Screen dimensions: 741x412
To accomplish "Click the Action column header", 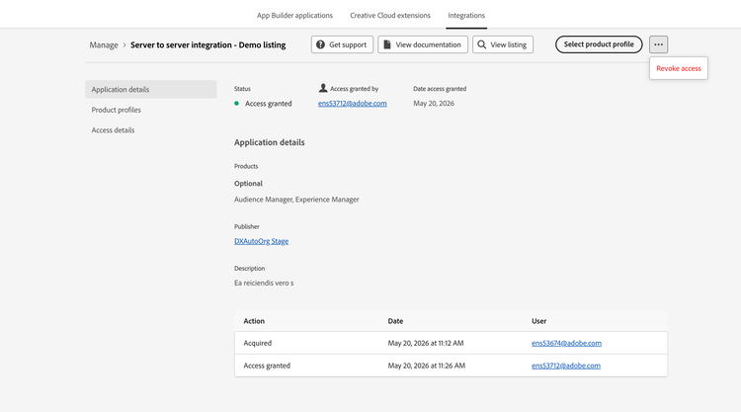I will click(x=254, y=321).
